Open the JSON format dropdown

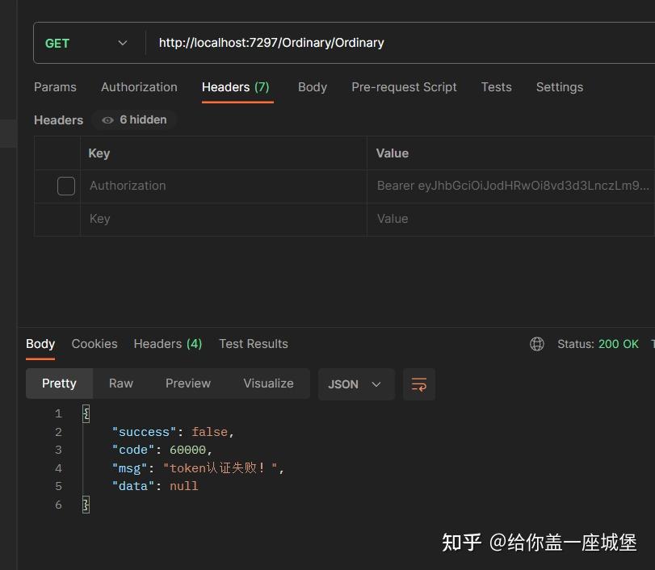[356, 384]
